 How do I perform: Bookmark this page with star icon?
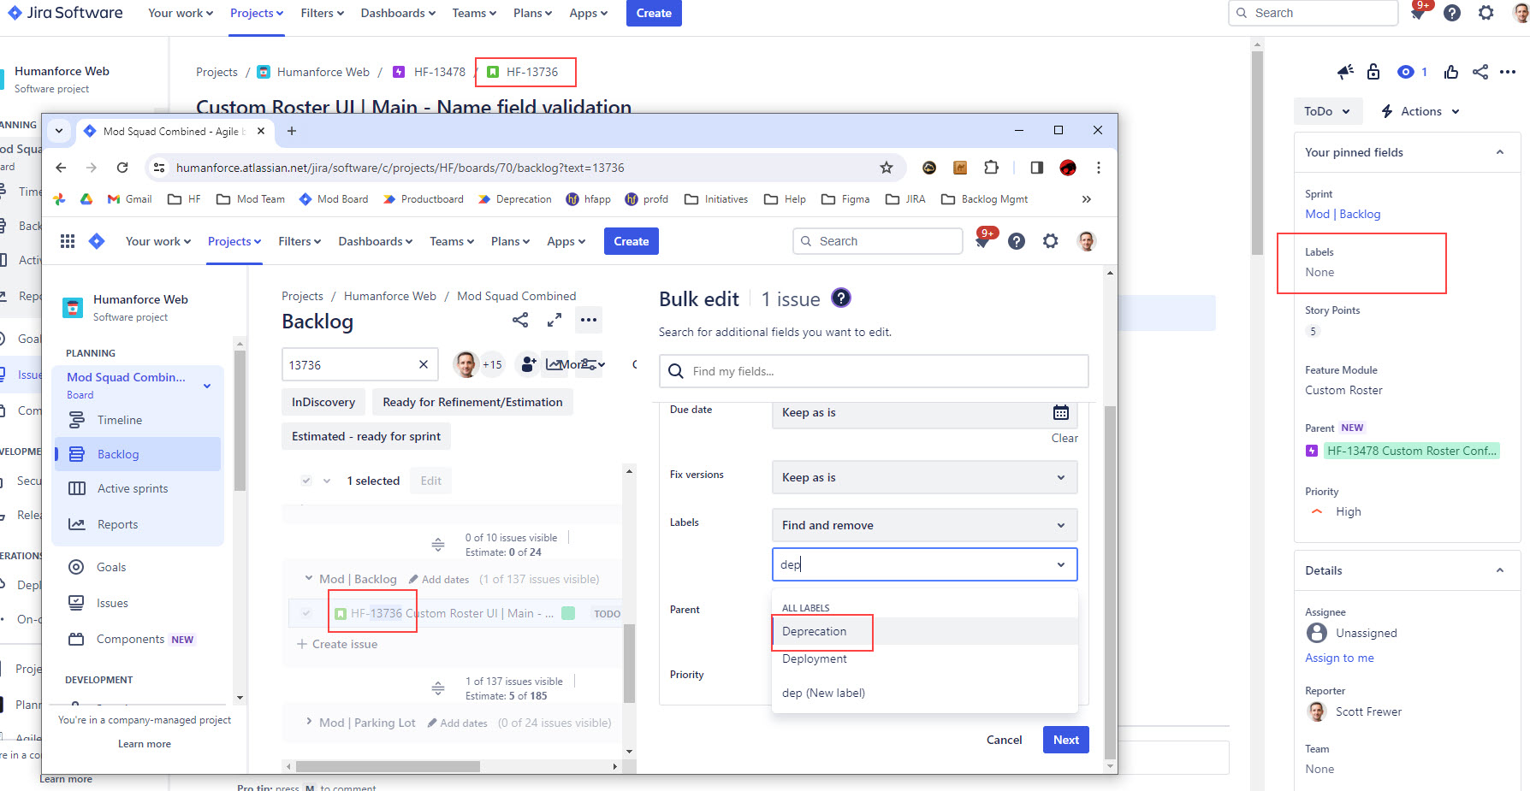tap(887, 168)
